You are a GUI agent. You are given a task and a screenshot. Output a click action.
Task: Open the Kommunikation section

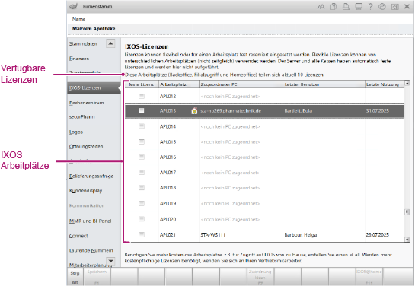(87, 205)
